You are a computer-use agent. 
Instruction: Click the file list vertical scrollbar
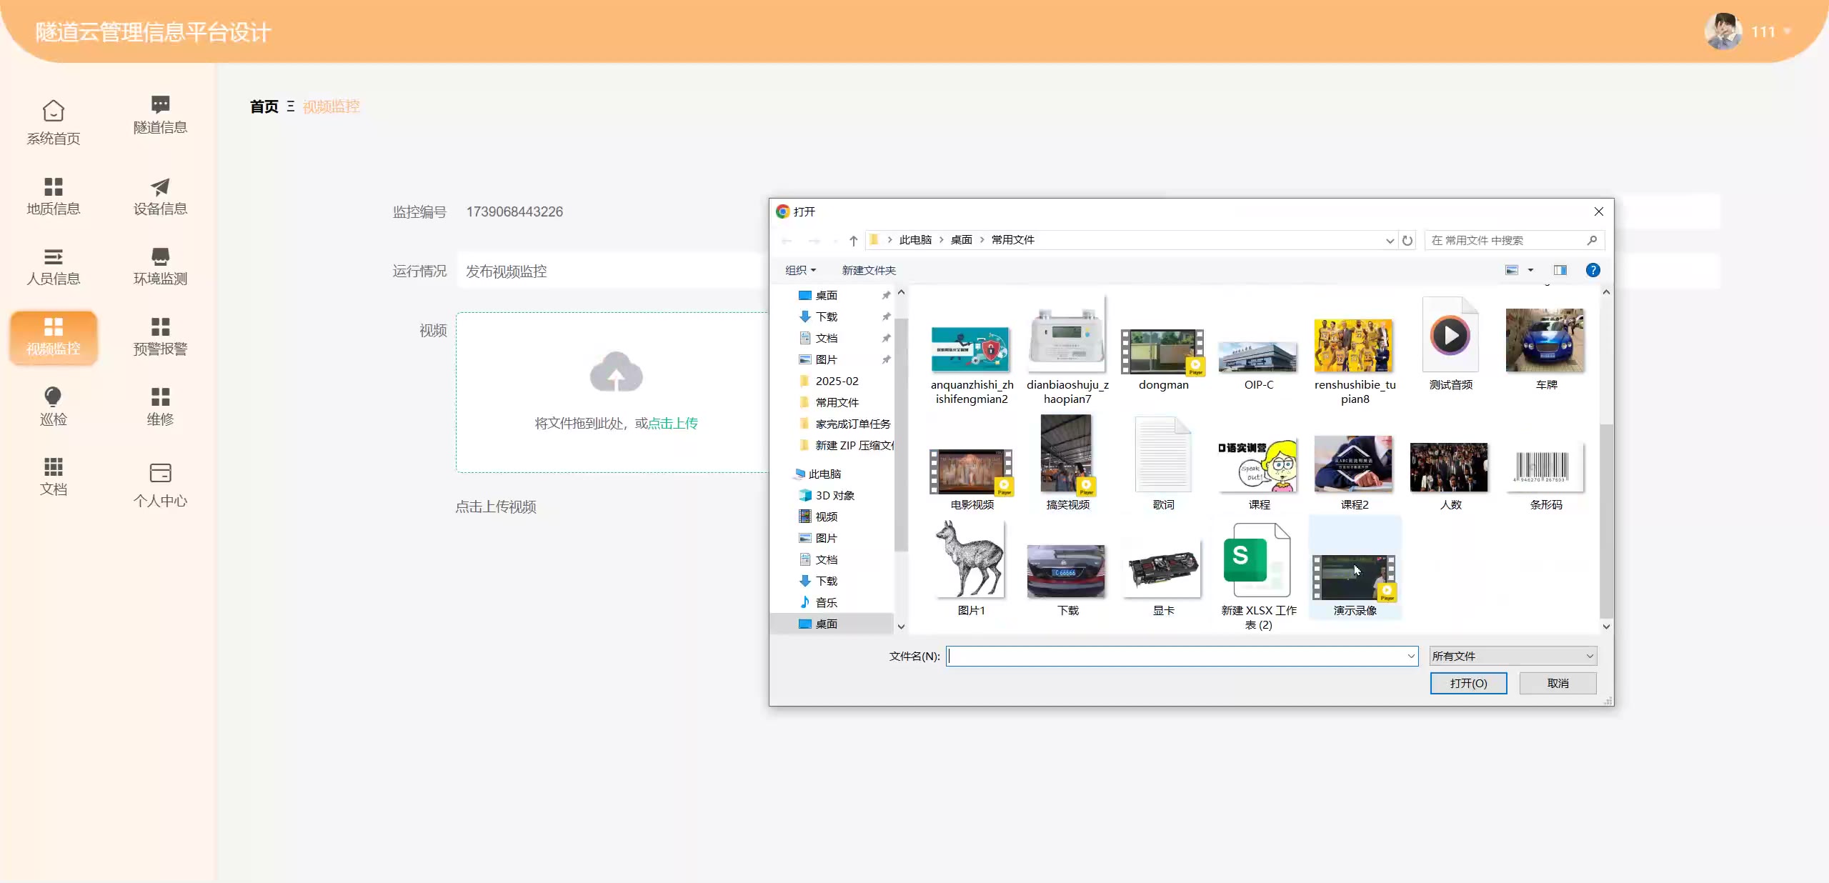coord(1606,522)
